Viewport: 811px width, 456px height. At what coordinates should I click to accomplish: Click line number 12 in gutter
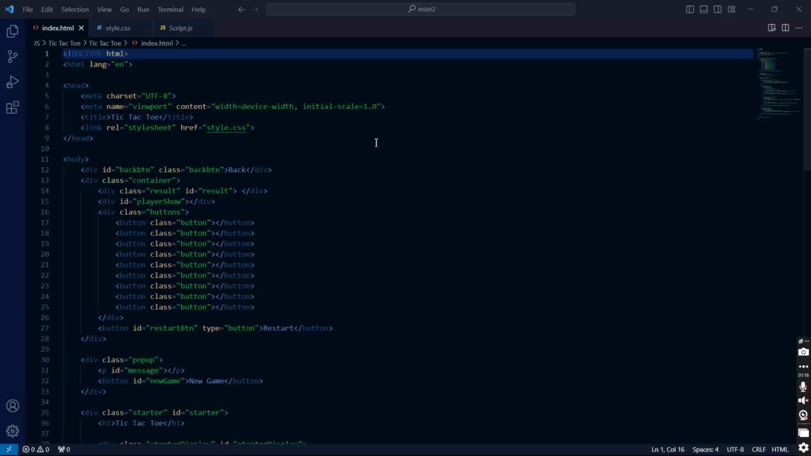click(x=44, y=170)
